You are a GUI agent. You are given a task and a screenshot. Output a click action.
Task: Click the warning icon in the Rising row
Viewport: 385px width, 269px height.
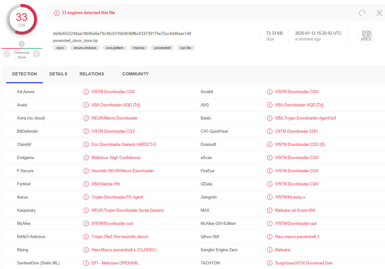click(86, 250)
